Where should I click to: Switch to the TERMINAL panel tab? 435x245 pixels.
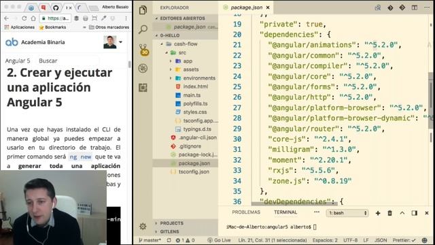285,212
